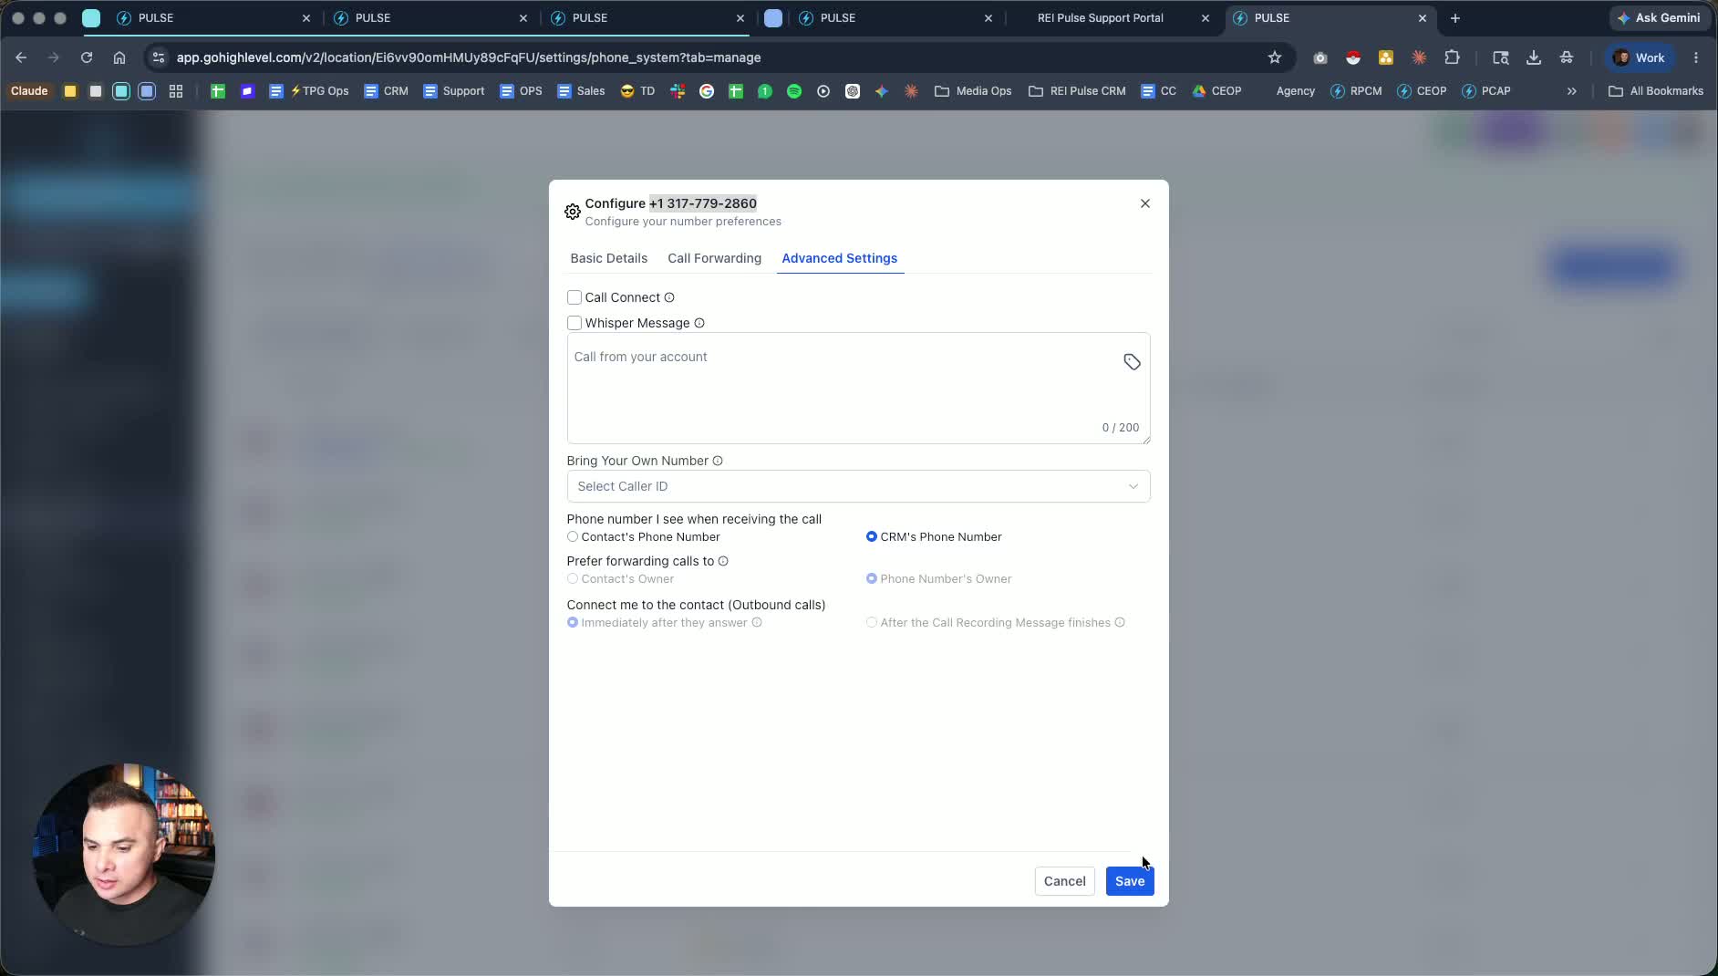Enable the Call Connect checkbox
The height and width of the screenshot is (976, 1718).
574,297
